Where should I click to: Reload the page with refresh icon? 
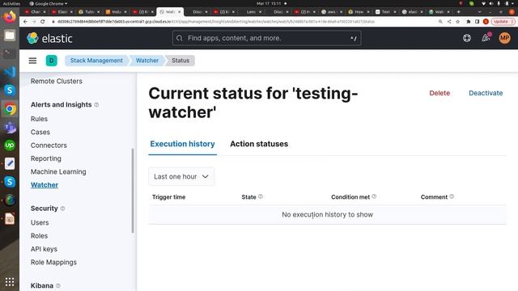(x=43, y=22)
